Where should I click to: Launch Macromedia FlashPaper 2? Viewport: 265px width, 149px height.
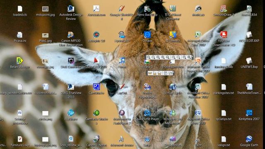122,113
